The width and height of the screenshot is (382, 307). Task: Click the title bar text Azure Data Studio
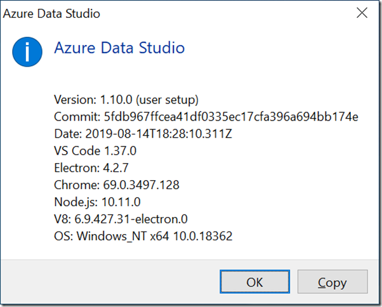pyautogui.click(x=51, y=13)
